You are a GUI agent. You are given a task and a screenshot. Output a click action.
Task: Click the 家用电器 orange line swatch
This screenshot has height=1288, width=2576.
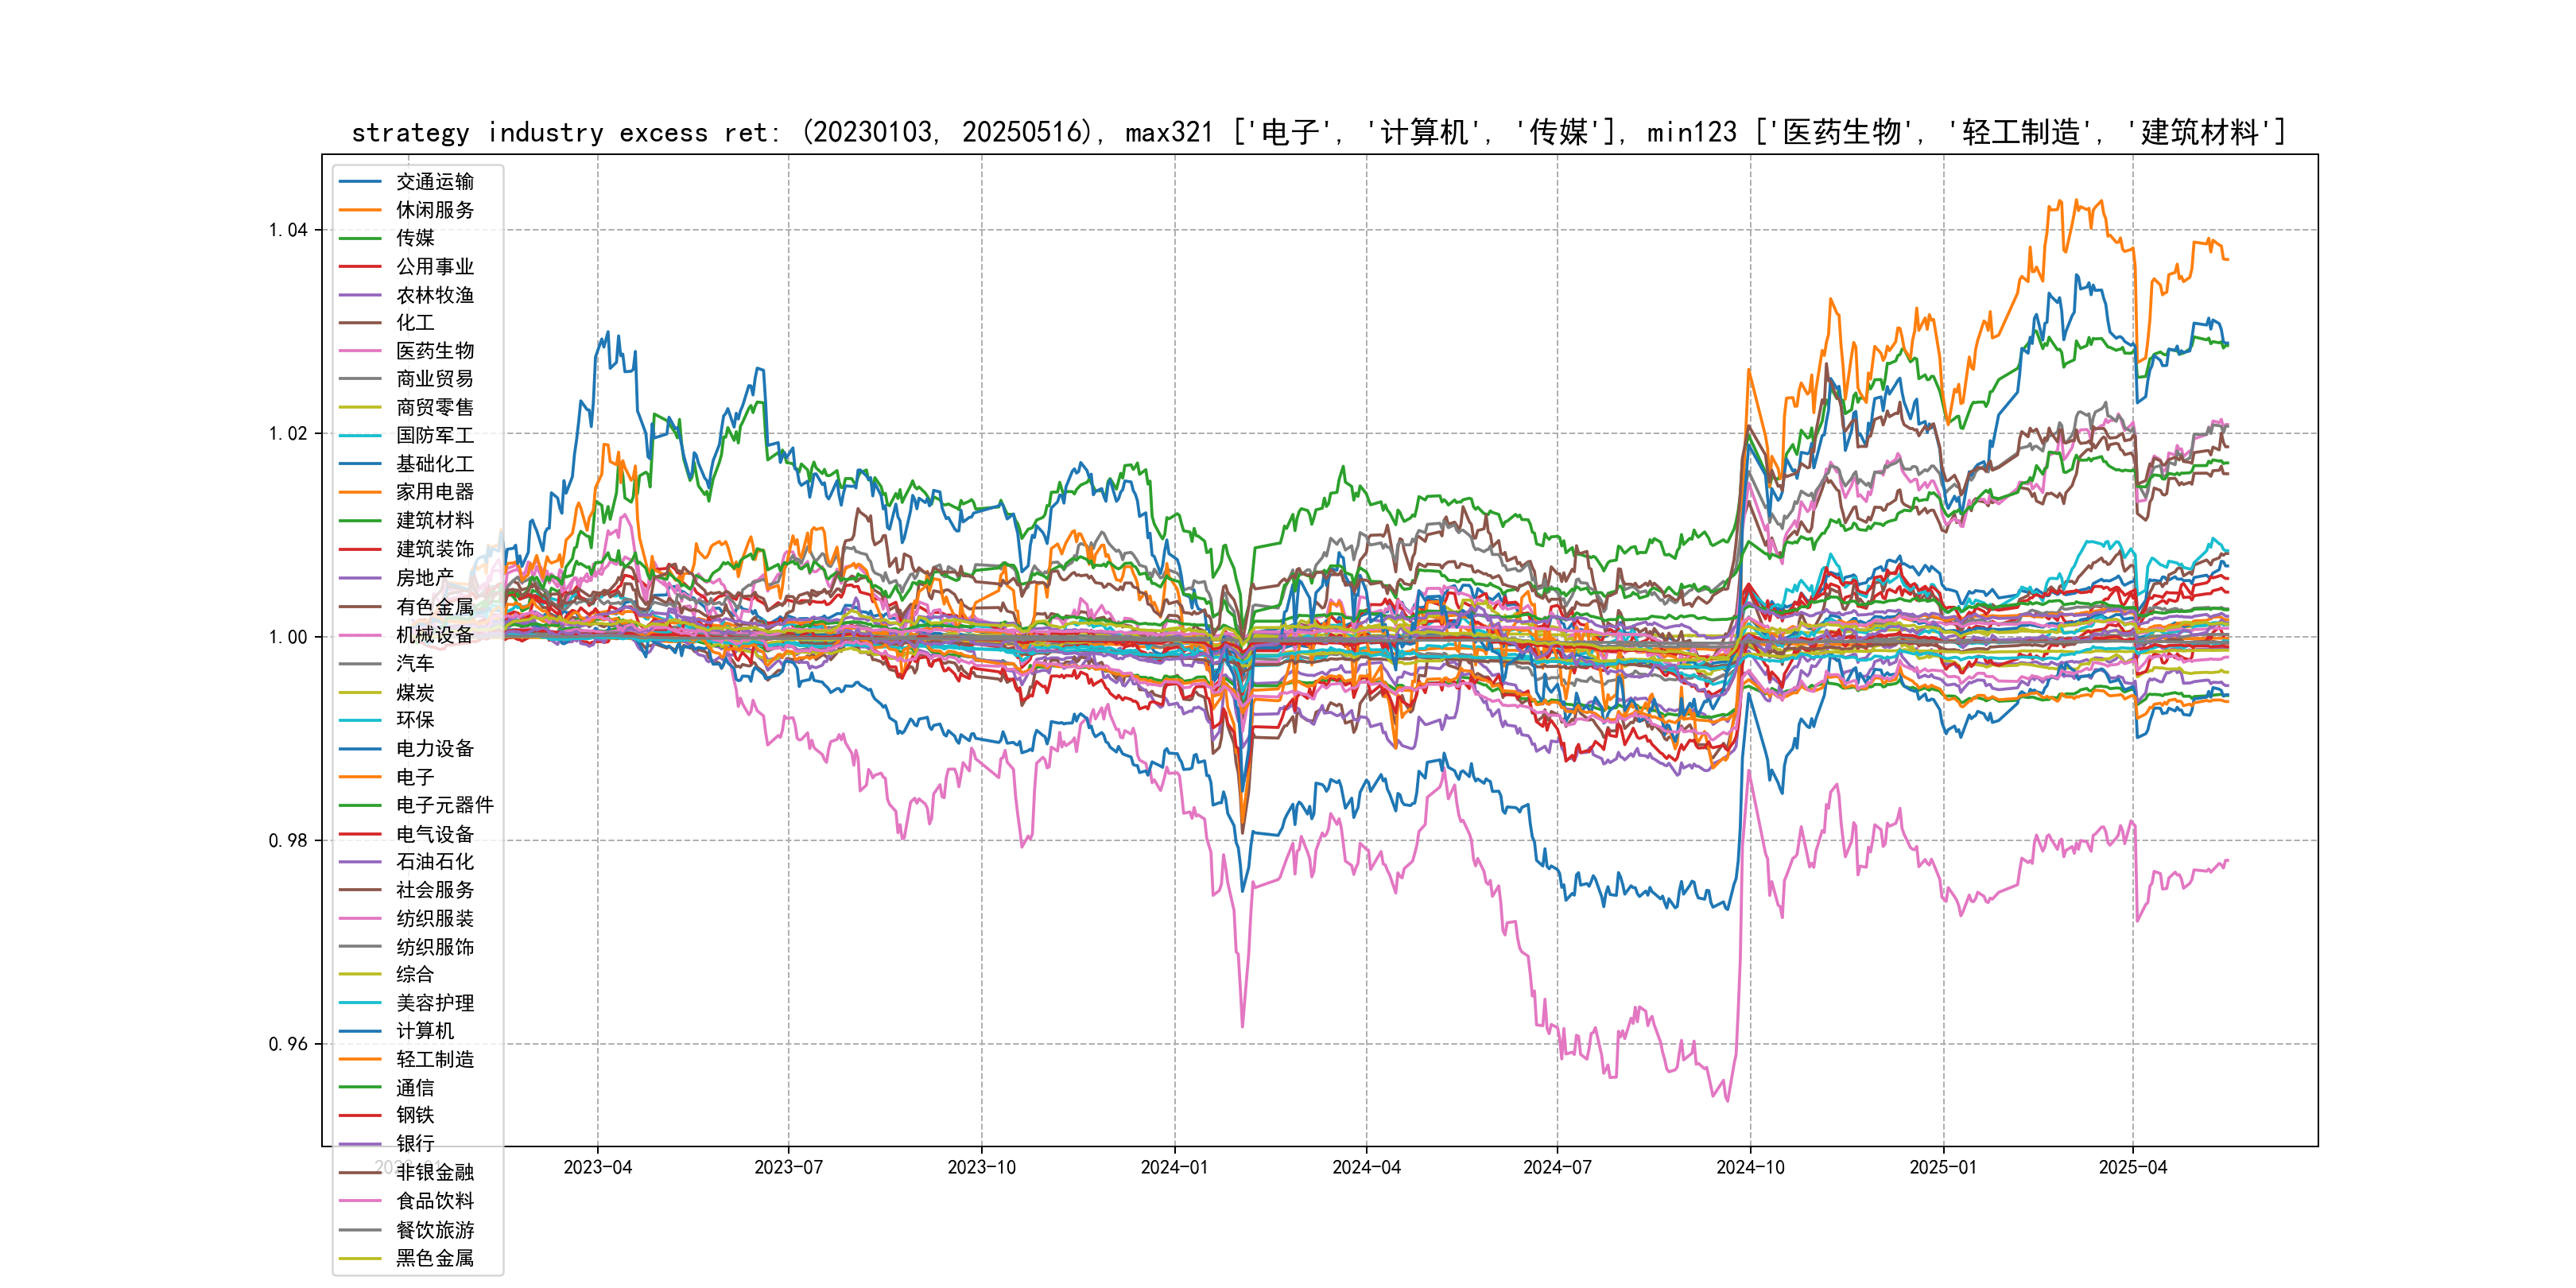point(360,492)
